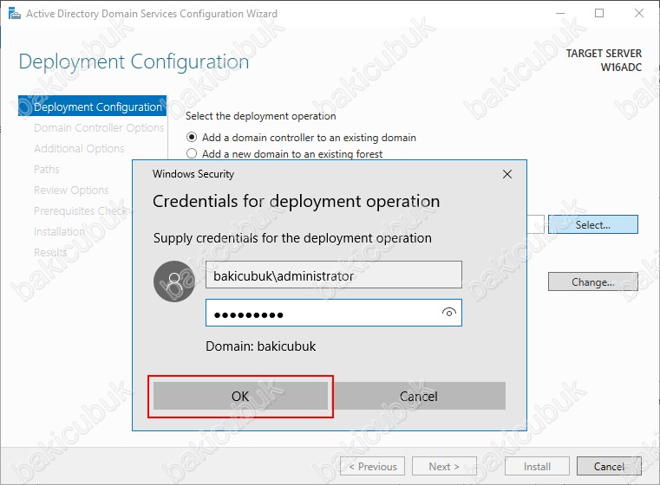This screenshot has width=660, height=485.
Task: Cancel the configuration wizard
Action: (x=609, y=466)
